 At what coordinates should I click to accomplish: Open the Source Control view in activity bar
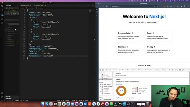(2, 15)
